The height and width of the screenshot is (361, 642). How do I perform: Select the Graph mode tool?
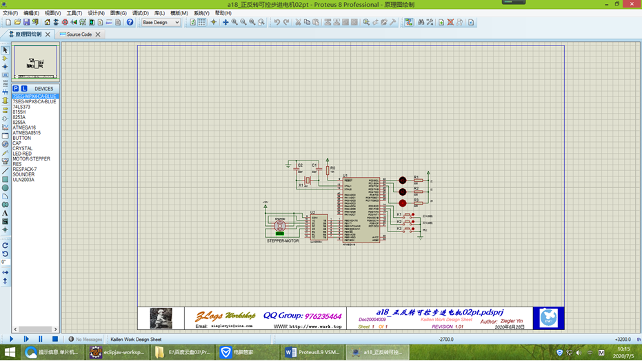[5, 127]
